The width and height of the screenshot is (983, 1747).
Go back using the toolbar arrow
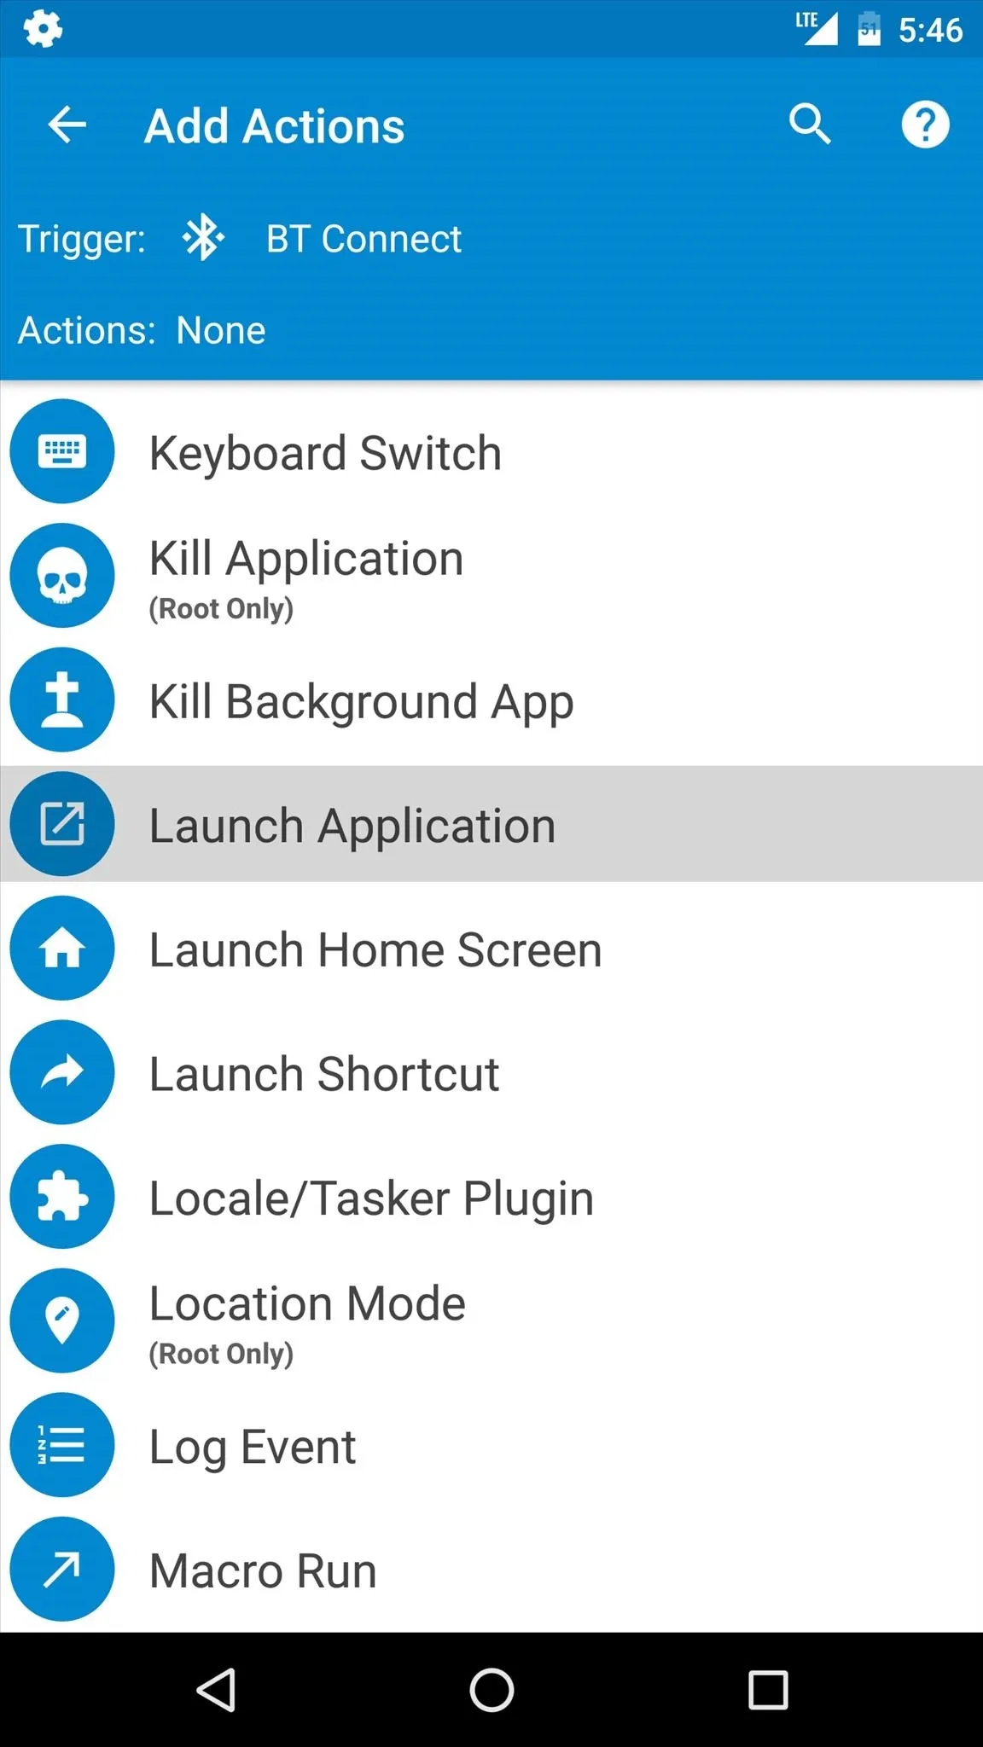click(67, 125)
